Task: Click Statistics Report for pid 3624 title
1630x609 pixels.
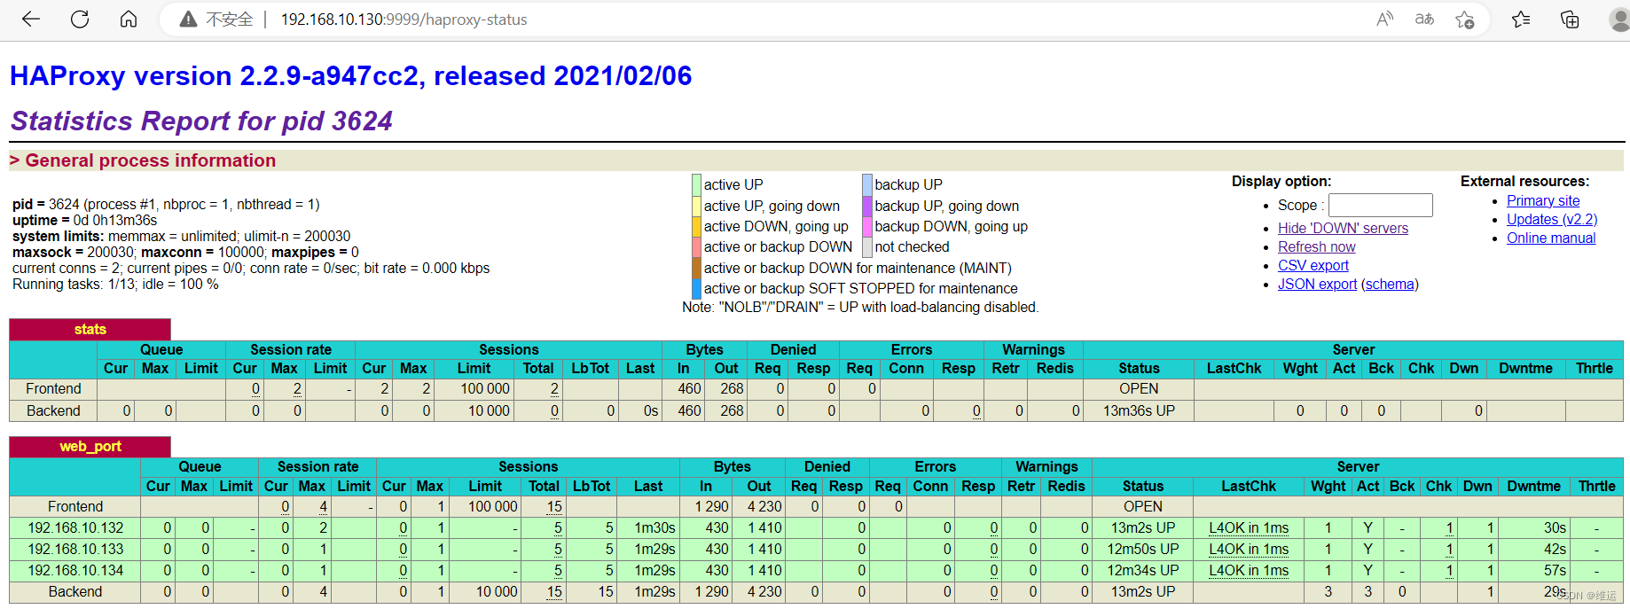Action: click(201, 121)
